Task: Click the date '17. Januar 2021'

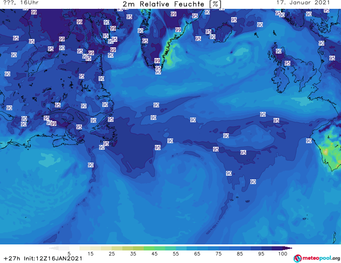Action: click(303, 3)
